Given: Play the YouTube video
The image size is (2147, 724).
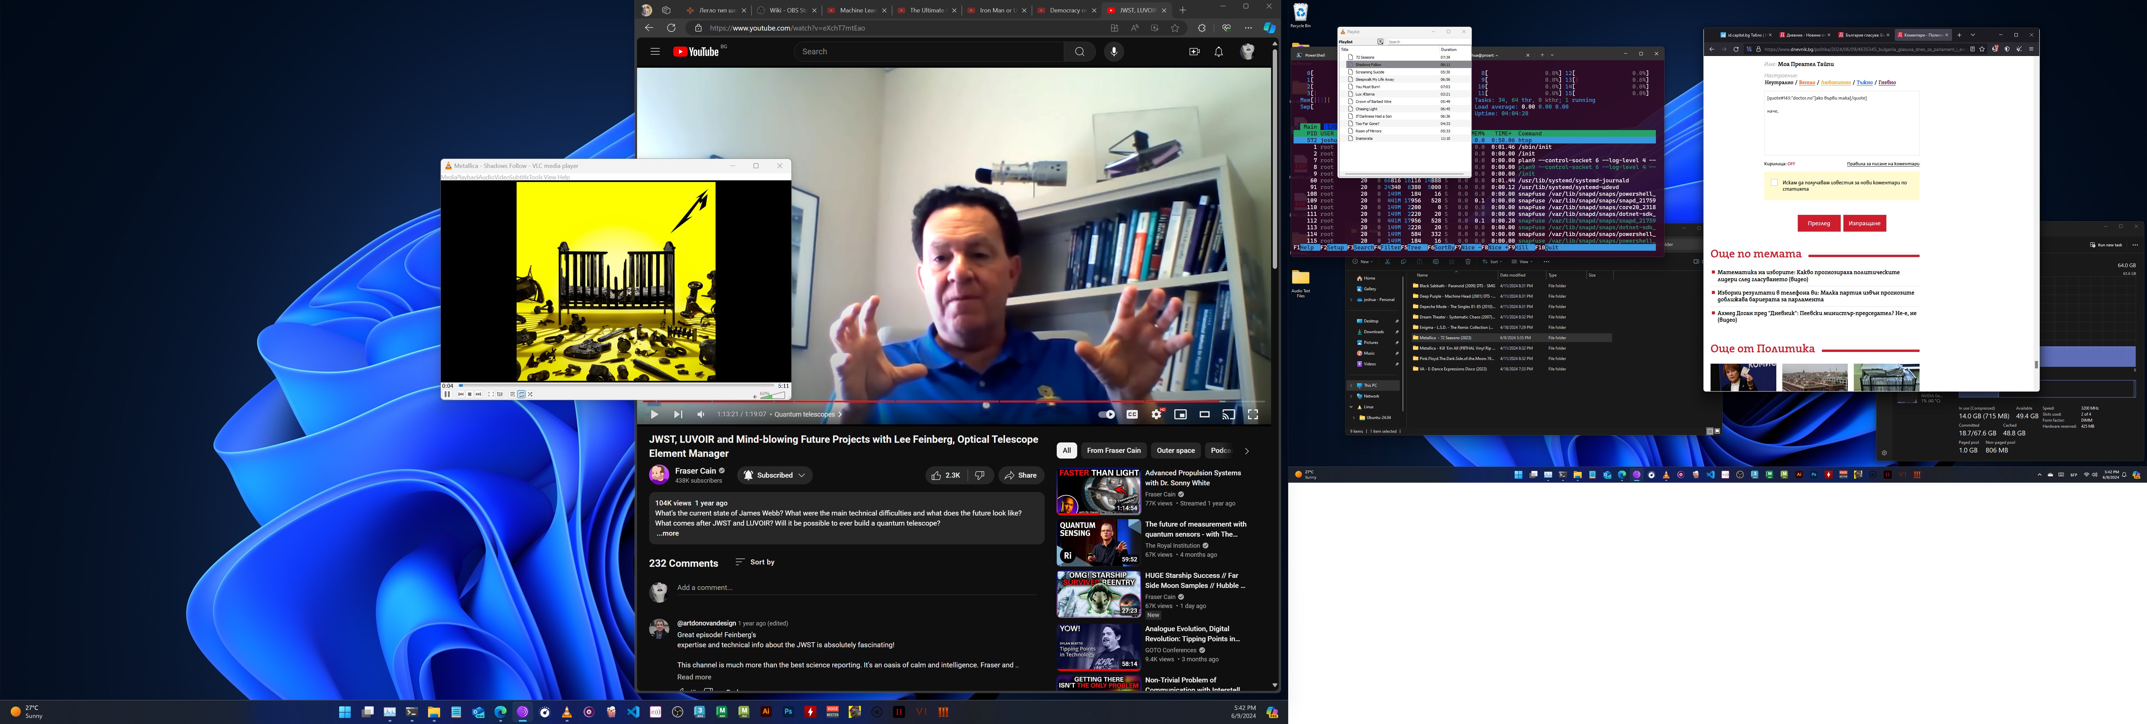Looking at the screenshot, I should click(654, 414).
